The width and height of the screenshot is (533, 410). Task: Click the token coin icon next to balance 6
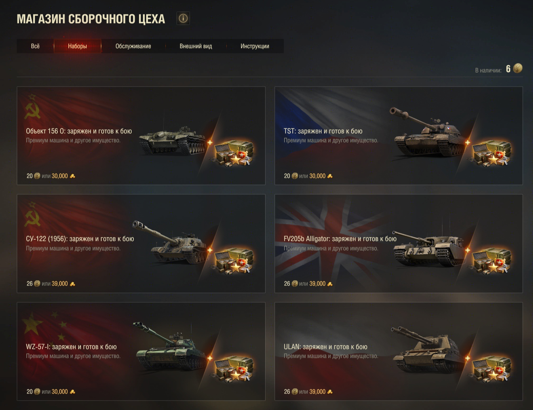[x=518, y=68]
